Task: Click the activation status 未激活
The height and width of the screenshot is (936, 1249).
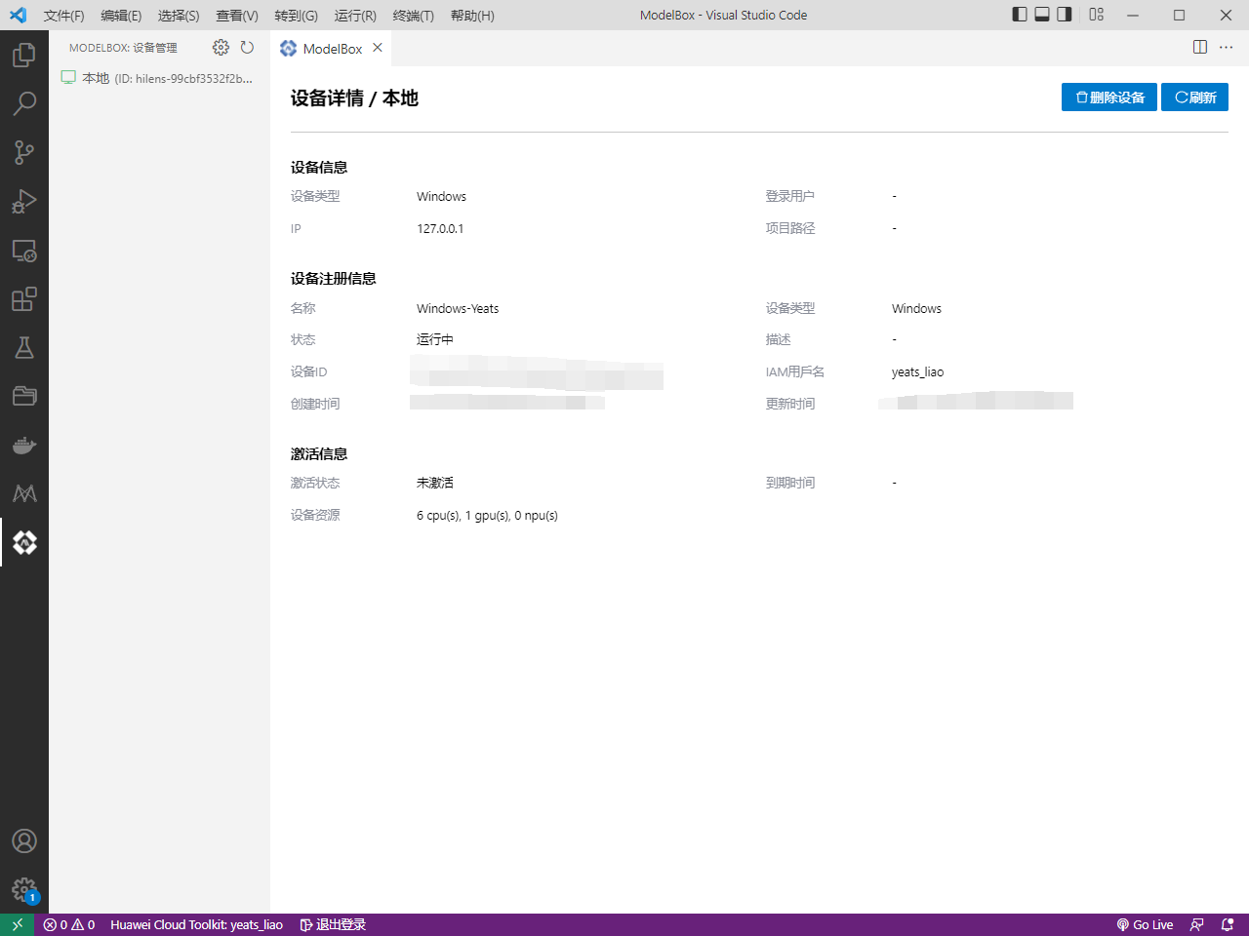Action: pyautogui.click(x=435, y=483)
